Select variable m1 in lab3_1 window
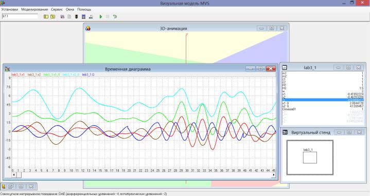This screenshot has width=370, height=196. pyautogui.click(x=323, y=73)
